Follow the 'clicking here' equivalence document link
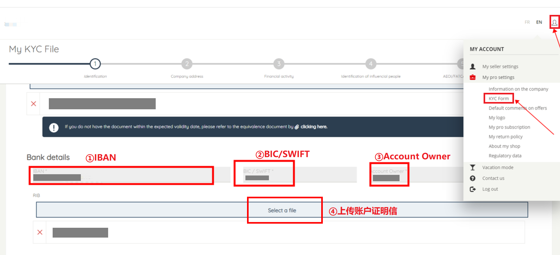This screenshot has width=560, height=255. pos(314,127)
